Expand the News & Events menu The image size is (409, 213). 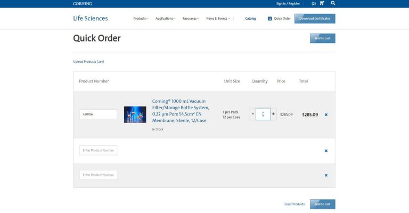[218, 19]
